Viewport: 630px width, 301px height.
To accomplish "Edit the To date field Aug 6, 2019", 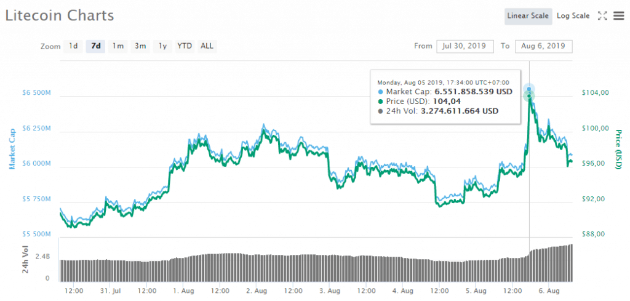I will point(543,46).
